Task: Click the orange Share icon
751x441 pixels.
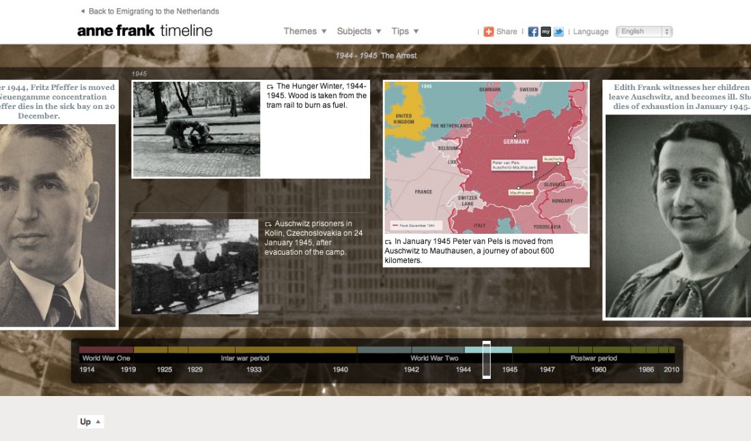Action: [x=487, y=31]
